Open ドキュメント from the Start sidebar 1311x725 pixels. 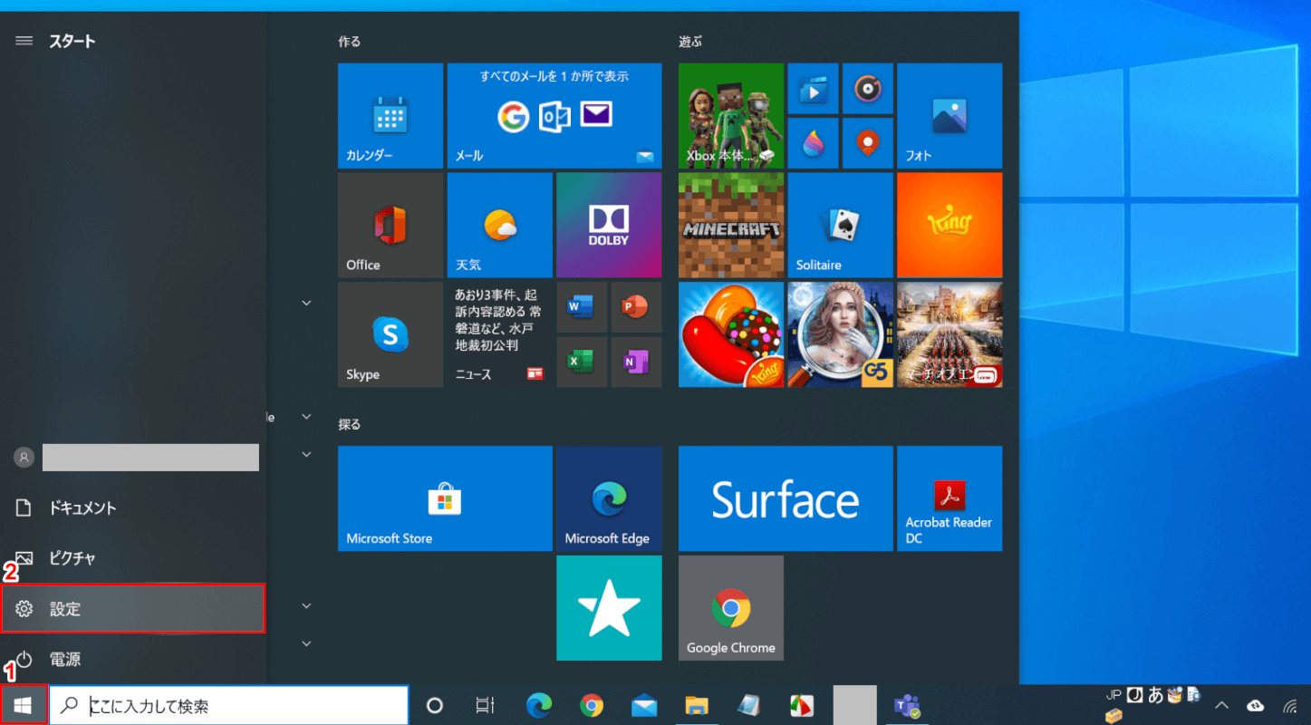point(133,508)
